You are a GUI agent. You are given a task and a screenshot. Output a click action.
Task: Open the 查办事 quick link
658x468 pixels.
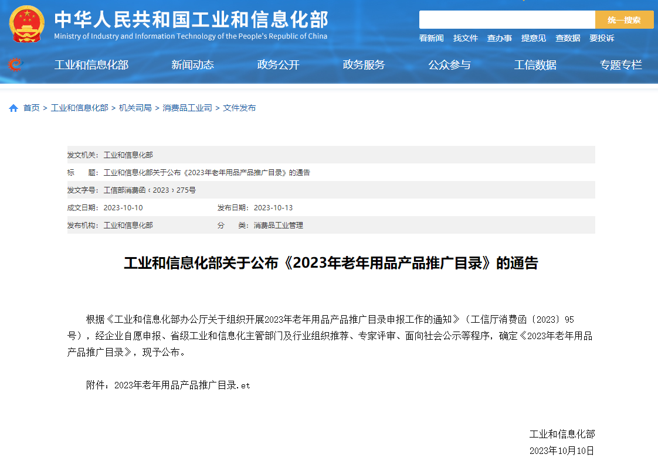[x=499, y=38]
